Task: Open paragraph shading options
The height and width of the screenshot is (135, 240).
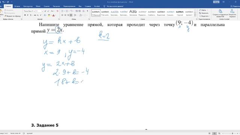Action: pyautogui.click(x=81, y=15)
